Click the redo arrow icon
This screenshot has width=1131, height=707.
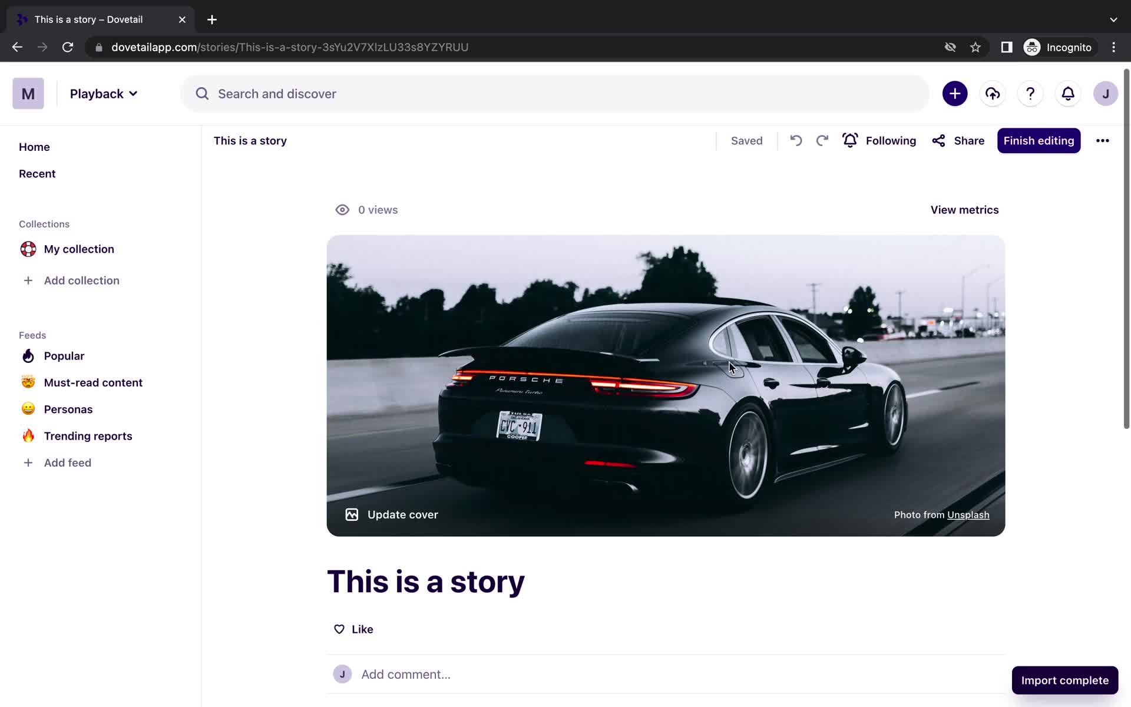point(822,140)
